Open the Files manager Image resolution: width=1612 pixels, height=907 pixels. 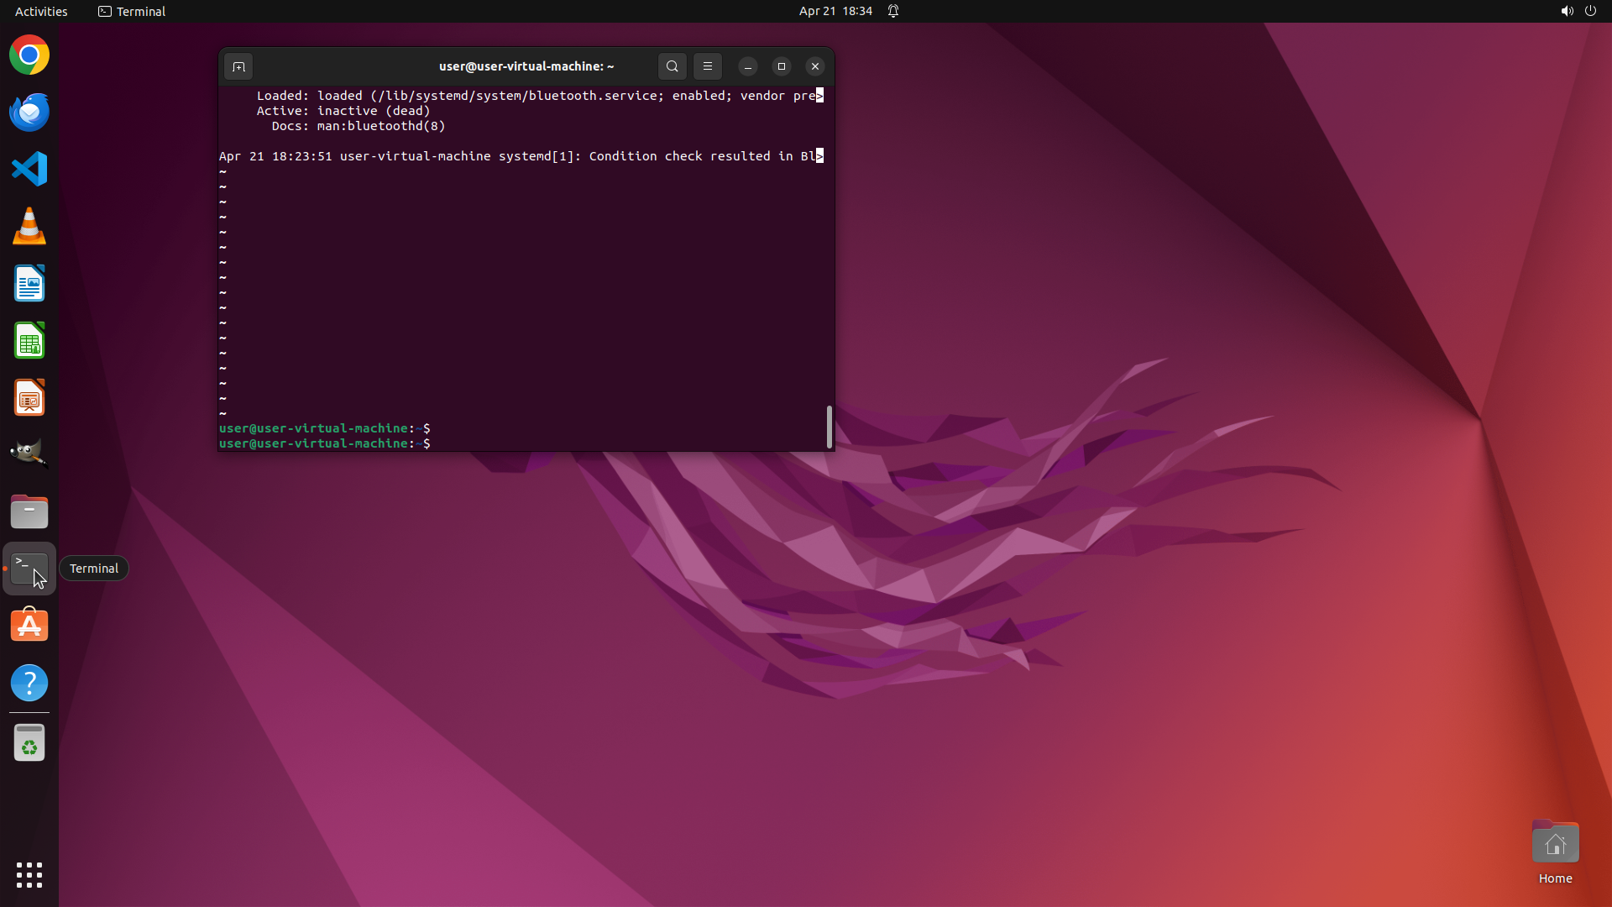(29, 511)
